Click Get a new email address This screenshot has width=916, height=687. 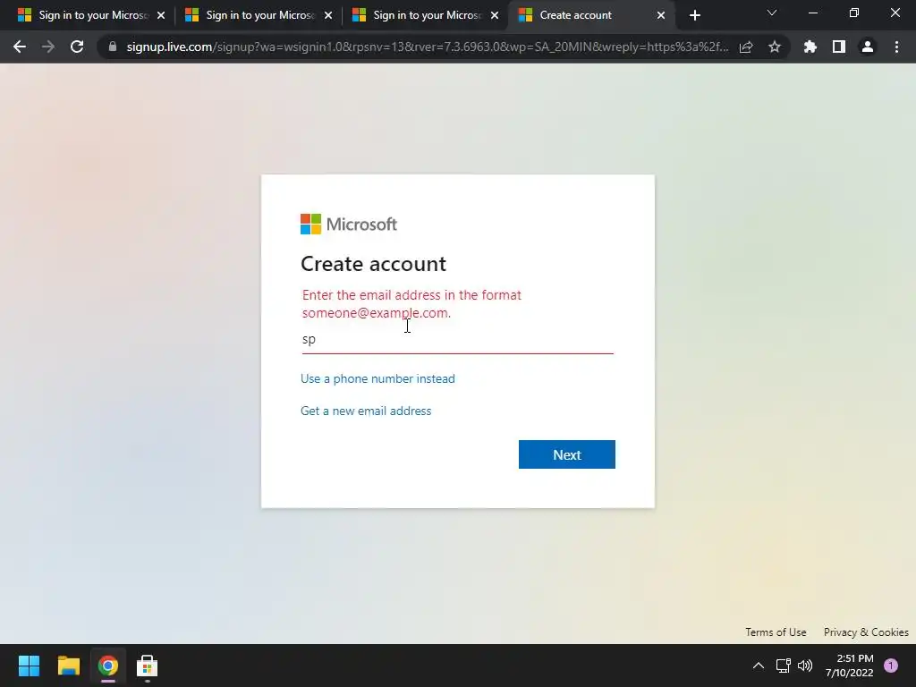click(366, 411)
